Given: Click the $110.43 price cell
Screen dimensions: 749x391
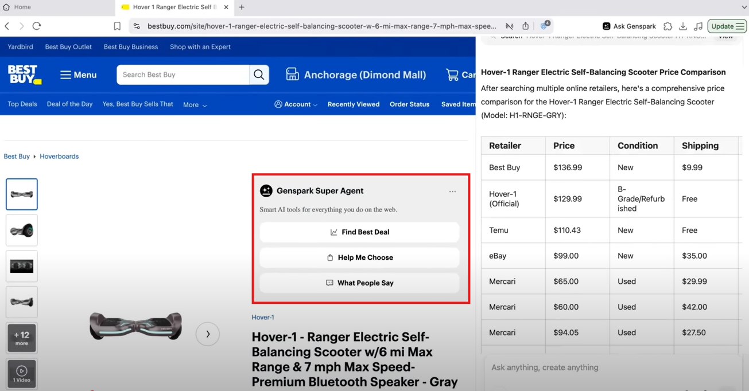Looking at the screenshot, I should click(x=577, y=230).
